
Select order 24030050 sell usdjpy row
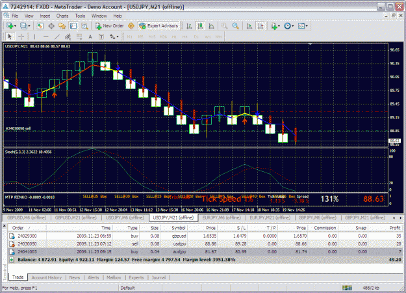coord(205,244)
